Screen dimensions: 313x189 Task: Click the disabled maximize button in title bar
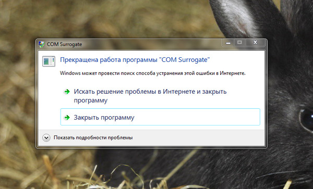240,42
